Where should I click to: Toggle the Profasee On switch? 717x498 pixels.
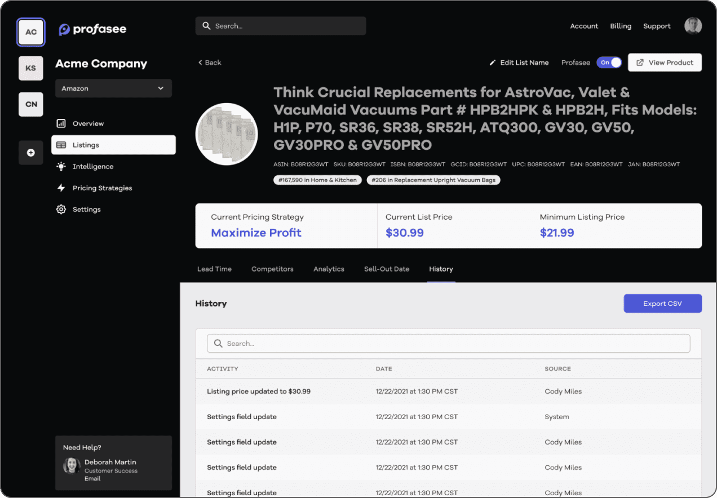click(x=609, y=63)
